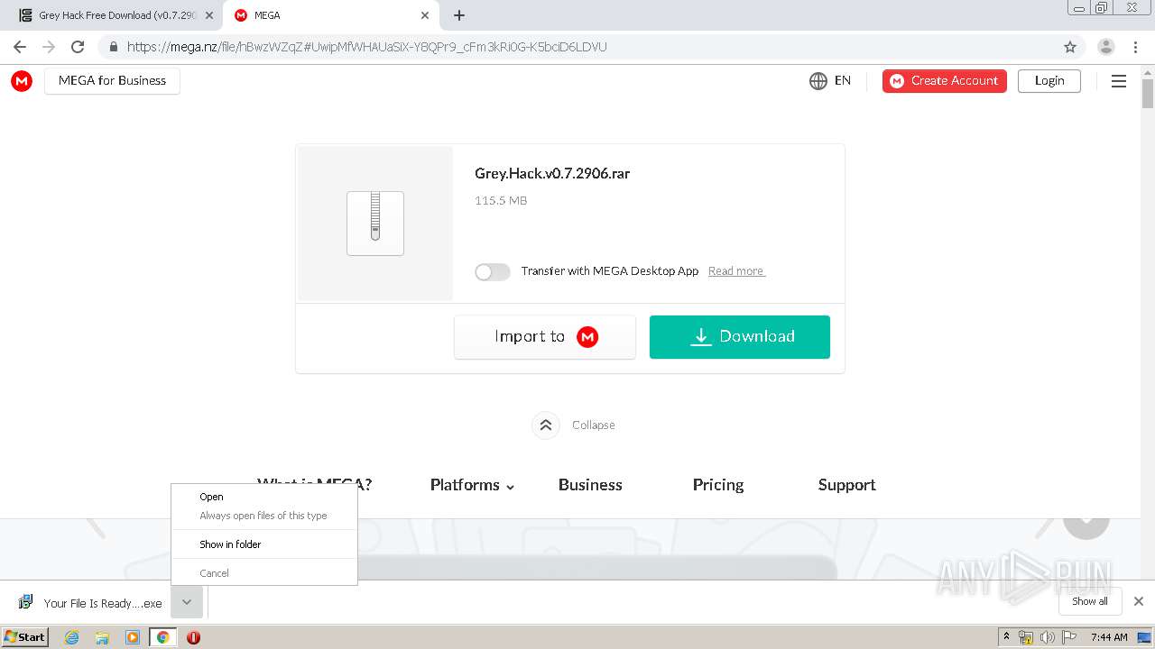Click the Business navigation item
Viewport: 1155px width, 649px height.
(x=590, y=485)
